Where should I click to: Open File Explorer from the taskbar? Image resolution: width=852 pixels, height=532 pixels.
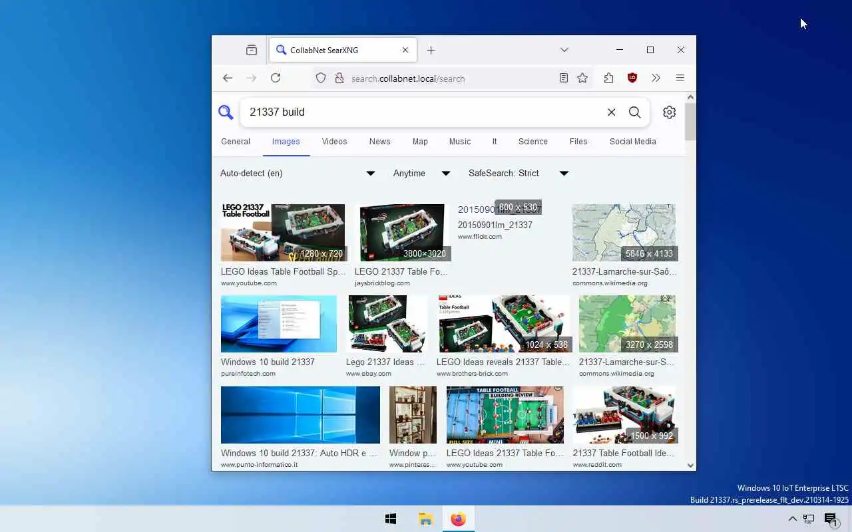pos(425,519)
